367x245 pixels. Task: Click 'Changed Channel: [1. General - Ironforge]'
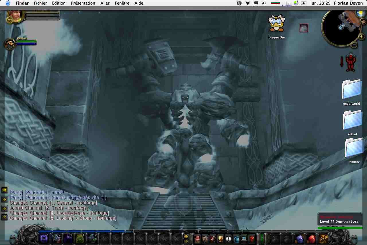[53, 203]
